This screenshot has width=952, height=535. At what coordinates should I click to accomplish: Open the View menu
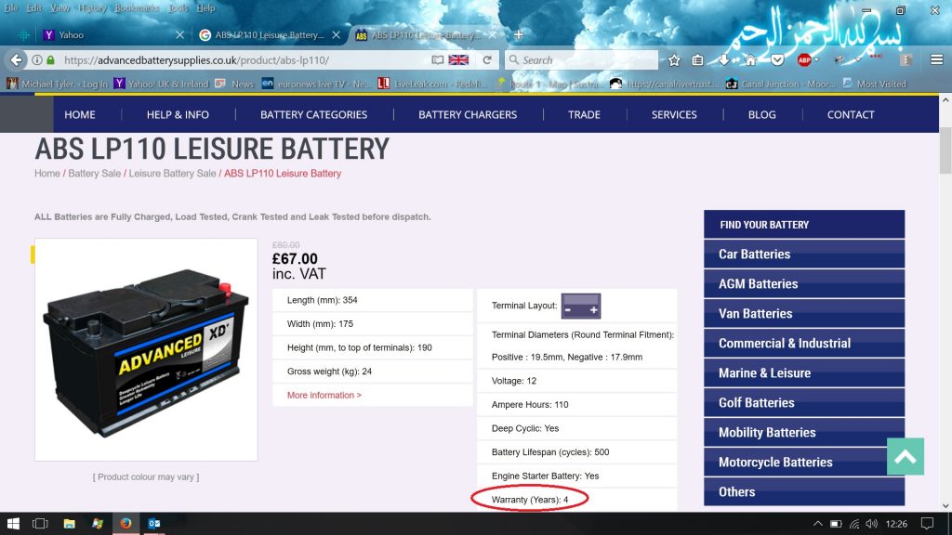[59, 7]
